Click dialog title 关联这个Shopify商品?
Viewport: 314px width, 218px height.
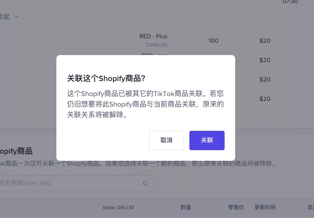tap(106, 78)
